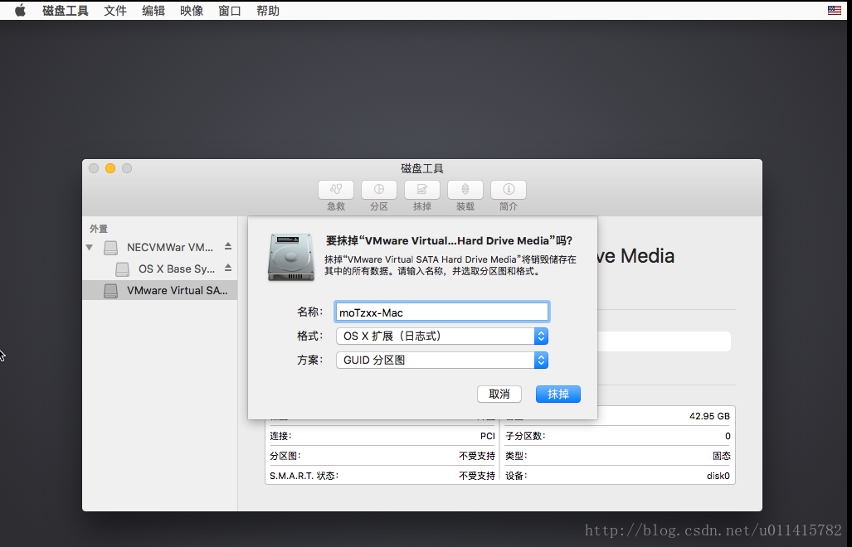Collapse the NECVMWar disk tree triangle
This screenshot has height=547, width=852.
90,248
